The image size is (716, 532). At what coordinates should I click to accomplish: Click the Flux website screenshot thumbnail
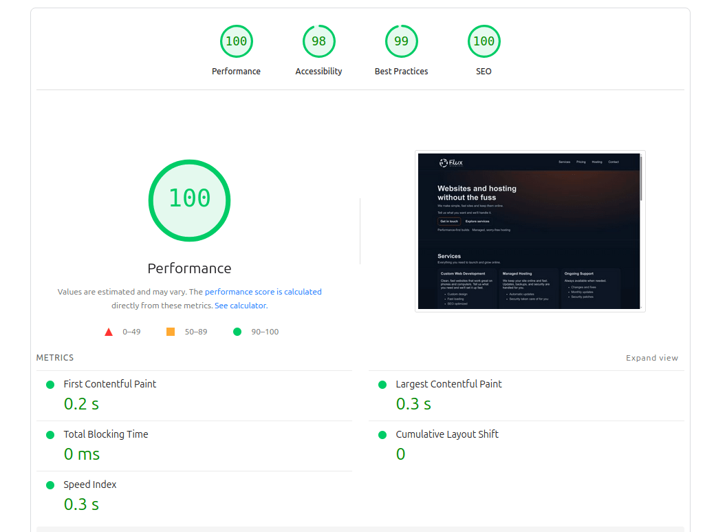point(530,231)
